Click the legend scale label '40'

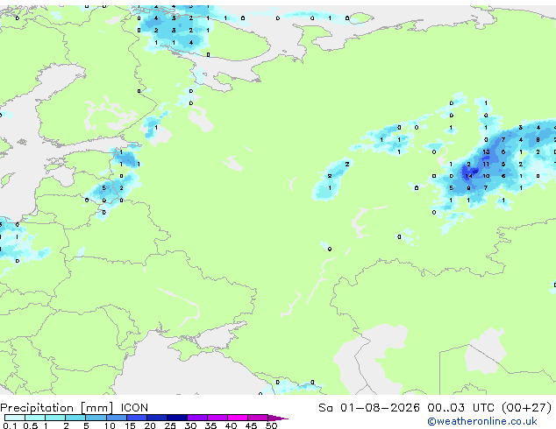pyautogui.click(x=231, y=425)
